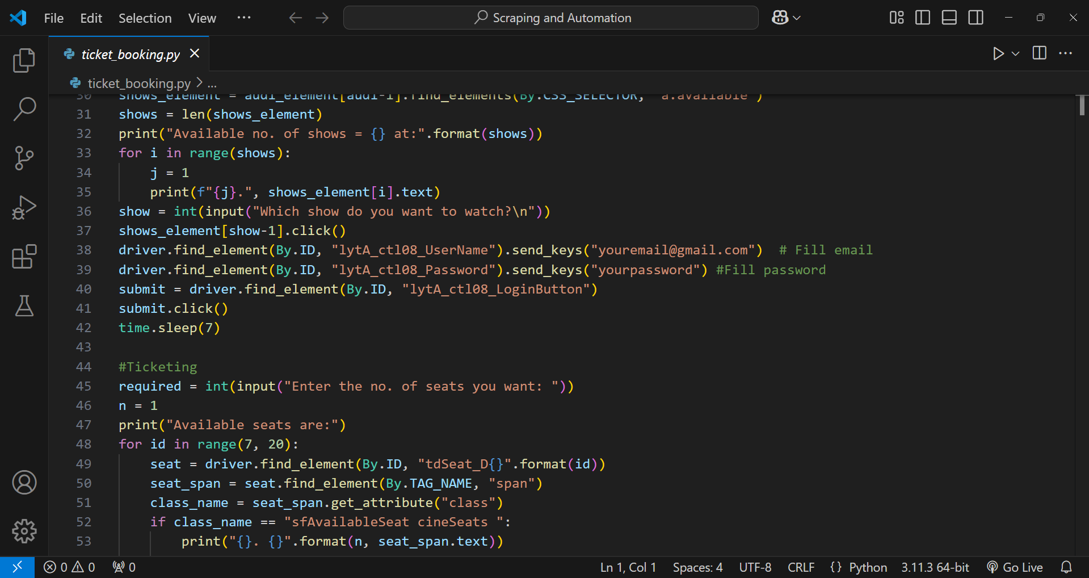1089x578 pixels.
Task: Toggle the Primary Side Bar layout button
Action: (x=923, y=18)
